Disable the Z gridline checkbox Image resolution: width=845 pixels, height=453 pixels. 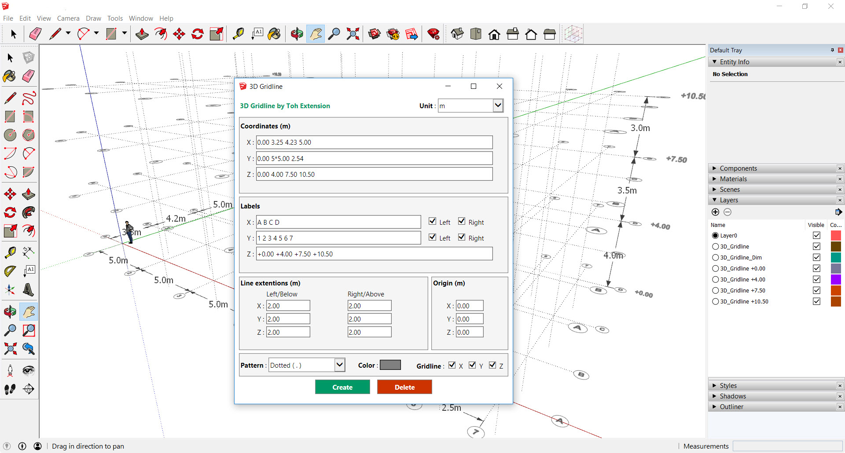pyautogui.click(x=492, y=365)
